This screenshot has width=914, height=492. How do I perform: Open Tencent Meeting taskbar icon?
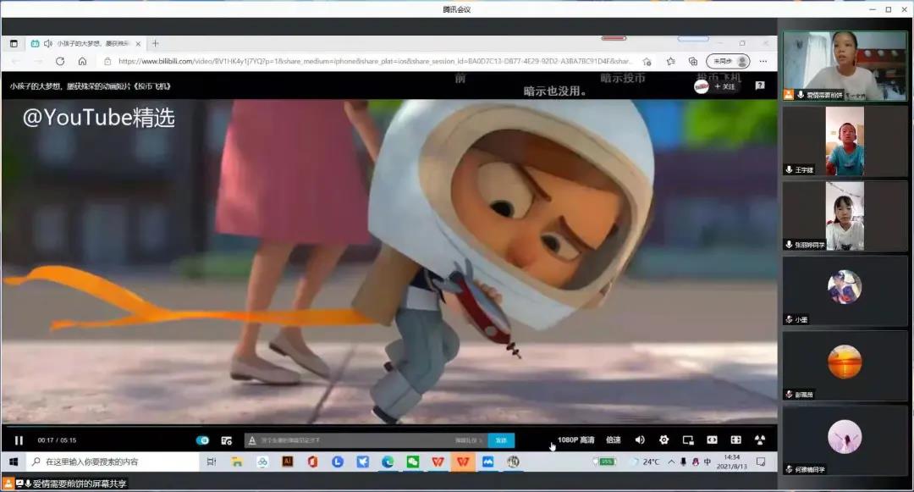tap(488, 462)
